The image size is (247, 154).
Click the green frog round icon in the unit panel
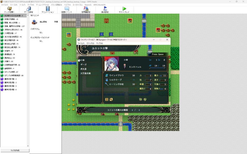coord(140,99)
